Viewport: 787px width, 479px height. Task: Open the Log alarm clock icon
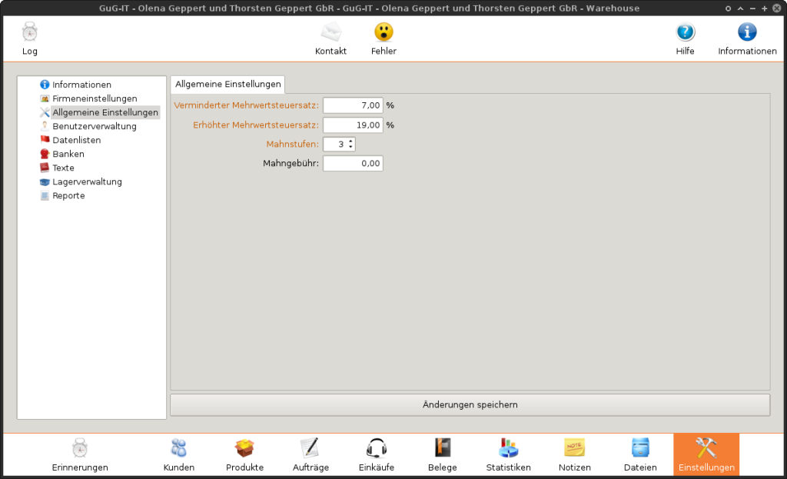pos(29,32)
